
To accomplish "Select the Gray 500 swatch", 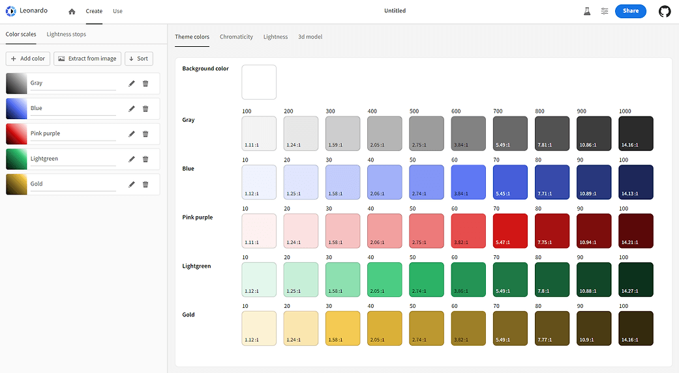I will (x=427, y=133).
